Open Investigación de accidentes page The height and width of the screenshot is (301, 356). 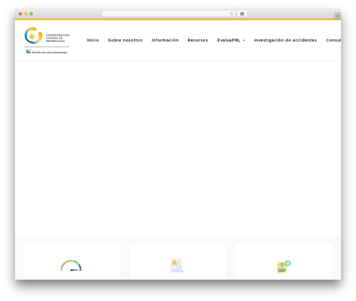click(286, 41)
